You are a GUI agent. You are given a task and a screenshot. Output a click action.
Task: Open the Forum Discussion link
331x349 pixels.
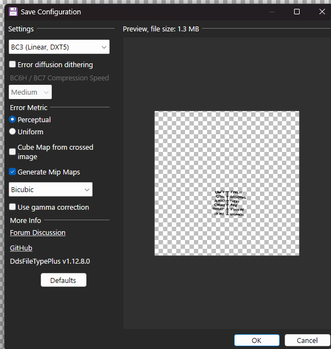(37, 233)
